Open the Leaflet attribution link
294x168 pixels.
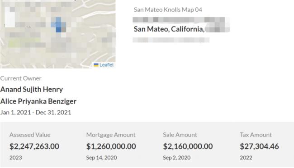pyautogui.click(x=106, y=65)
